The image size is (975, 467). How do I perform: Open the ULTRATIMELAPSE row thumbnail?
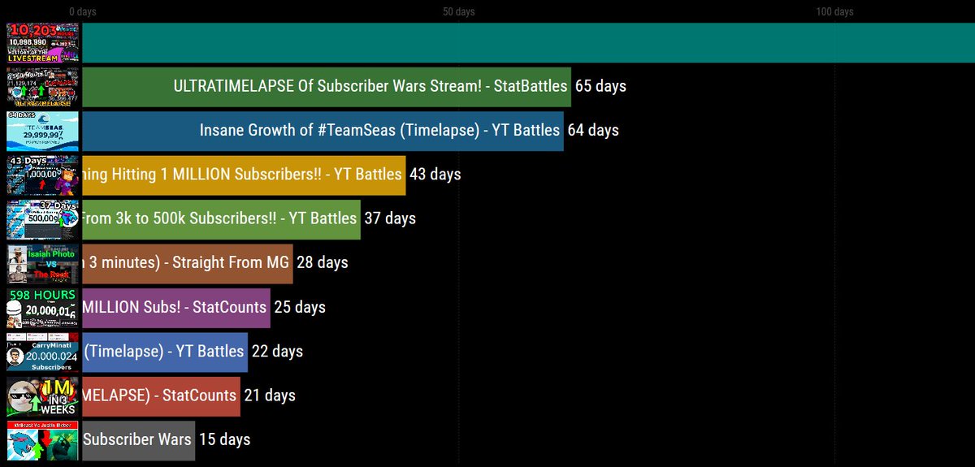(43, 87)
